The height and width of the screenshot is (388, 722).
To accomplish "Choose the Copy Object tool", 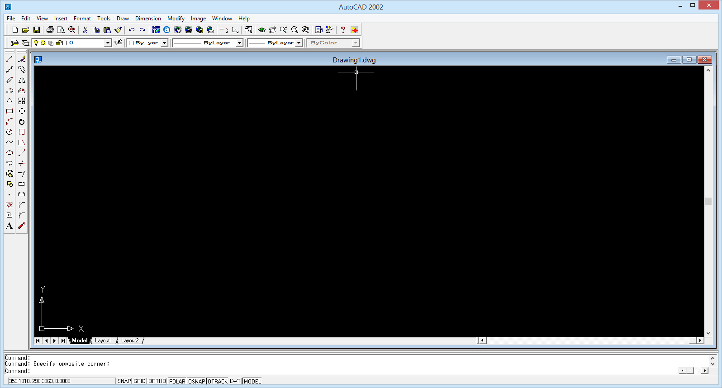I will click(x=22, y=70).
